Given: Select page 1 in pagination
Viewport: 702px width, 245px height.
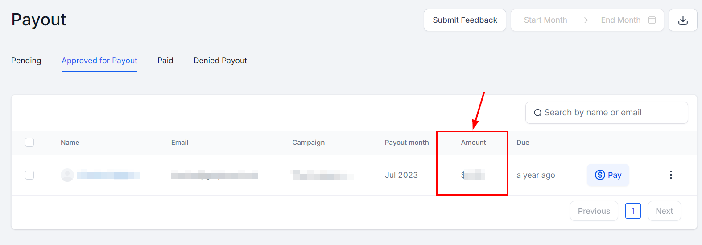Looking at the screenshot, I should tap(632, 211).
